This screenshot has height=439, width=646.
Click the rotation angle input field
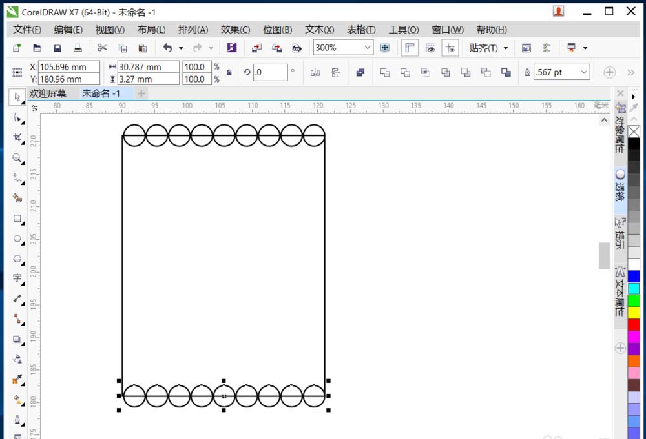(271, 72)
